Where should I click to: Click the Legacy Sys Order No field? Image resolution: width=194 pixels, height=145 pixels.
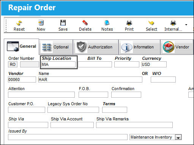point(73,110)
